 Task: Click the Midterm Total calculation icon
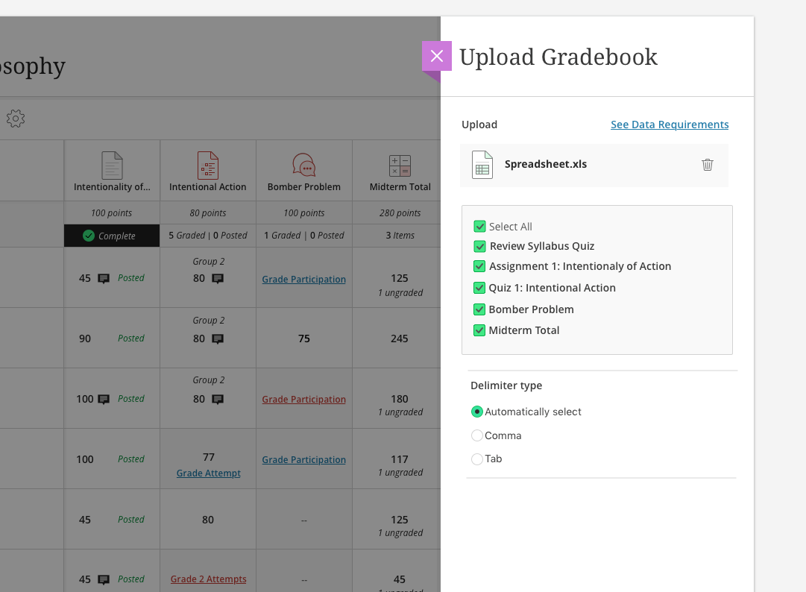[400, 166]
